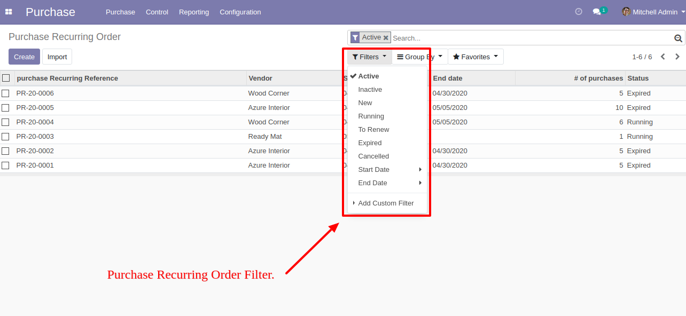
Task: Click the Import button
Action: point(57,57)
